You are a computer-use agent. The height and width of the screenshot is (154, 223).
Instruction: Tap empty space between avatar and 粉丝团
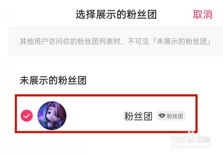[95, 116]
